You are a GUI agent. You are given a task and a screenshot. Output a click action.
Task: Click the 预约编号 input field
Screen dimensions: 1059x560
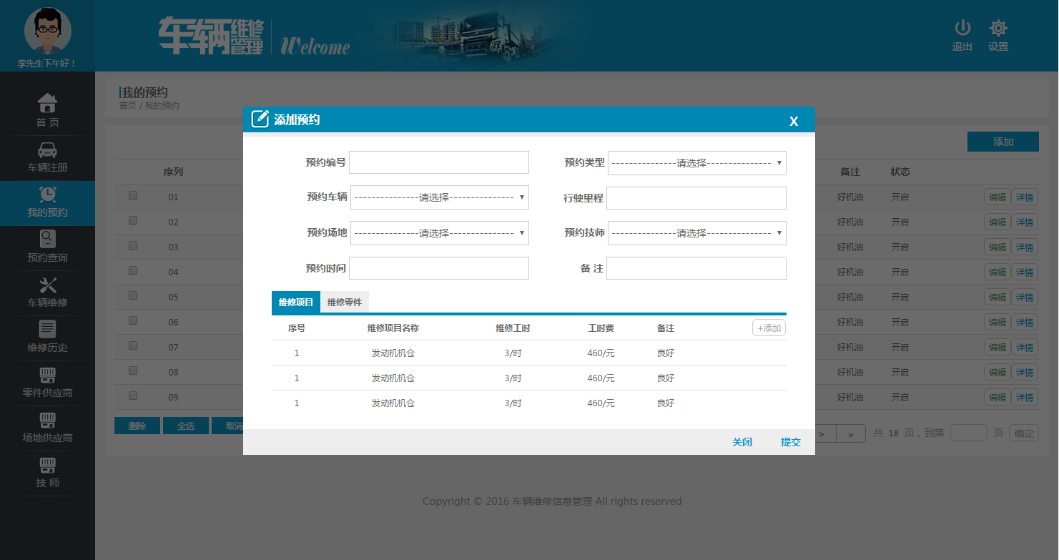pos(438,162)
